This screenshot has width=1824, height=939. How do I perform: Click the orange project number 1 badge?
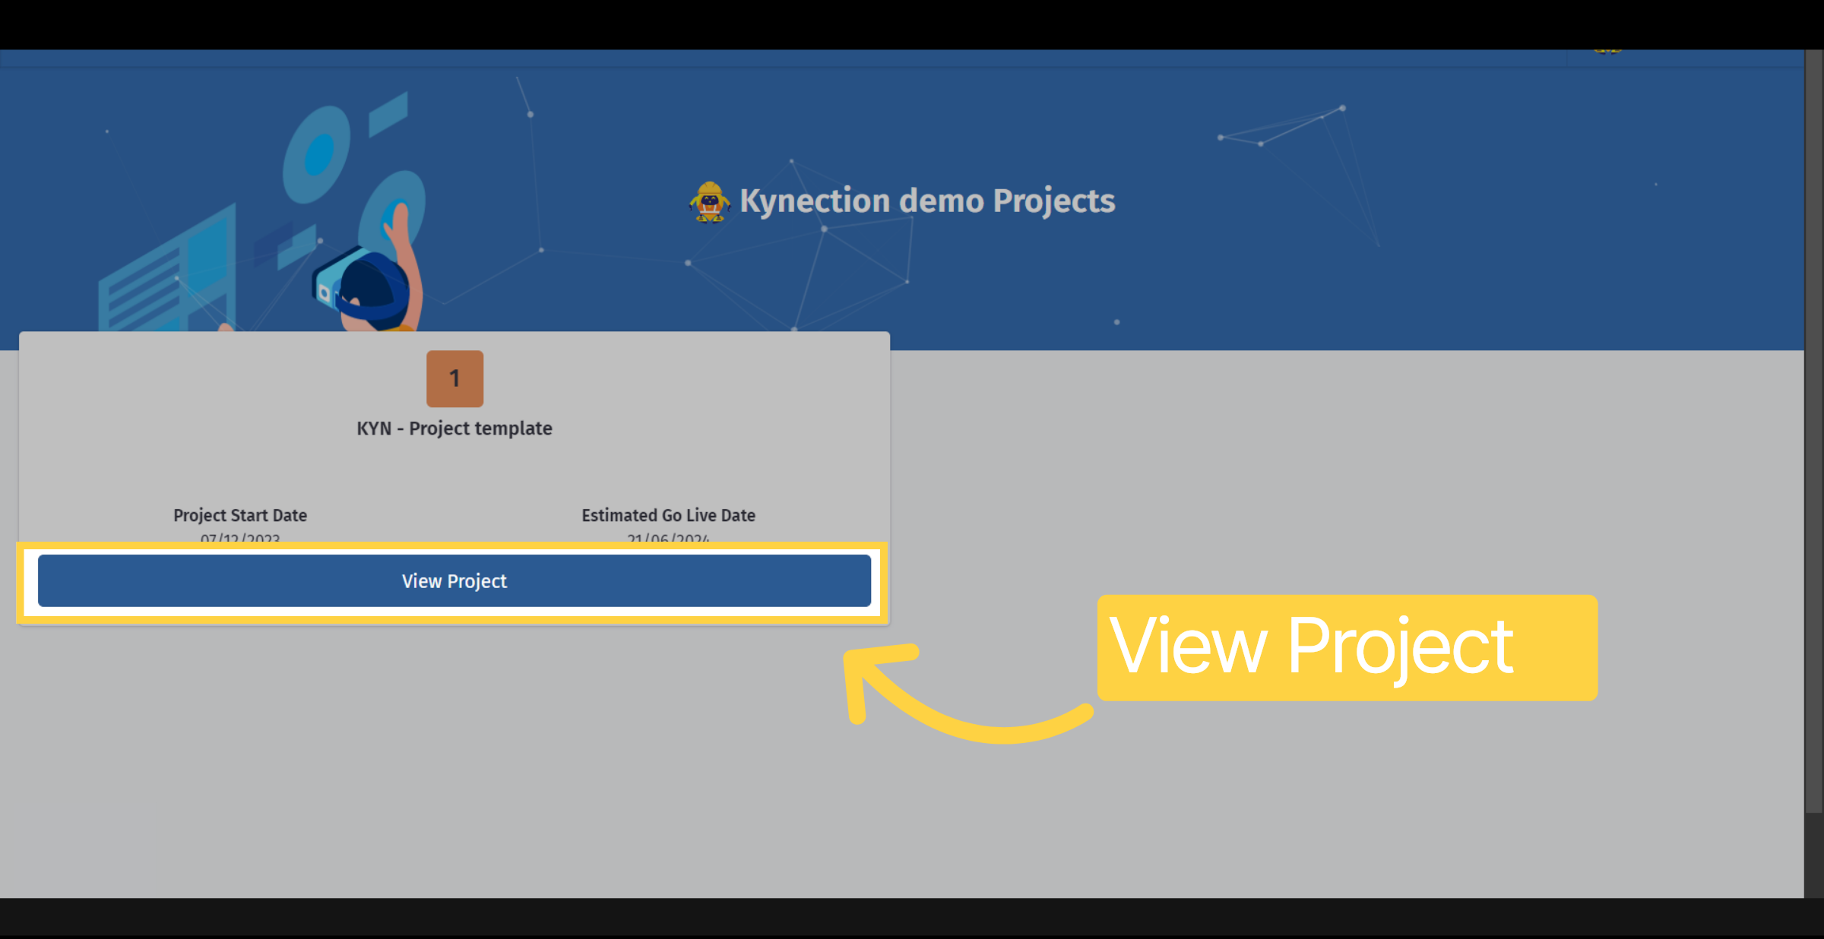[454, 378]
